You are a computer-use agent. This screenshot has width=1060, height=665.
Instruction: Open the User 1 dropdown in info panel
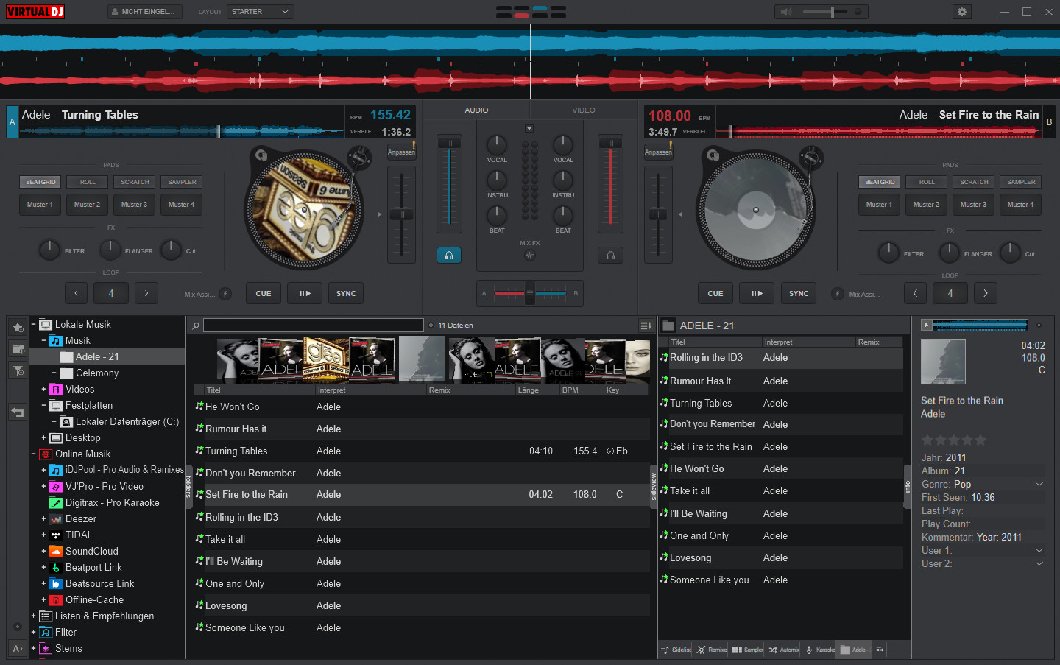point(1039,550)
